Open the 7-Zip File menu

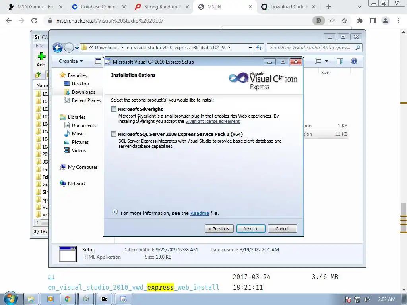click(x=39, y=46)
